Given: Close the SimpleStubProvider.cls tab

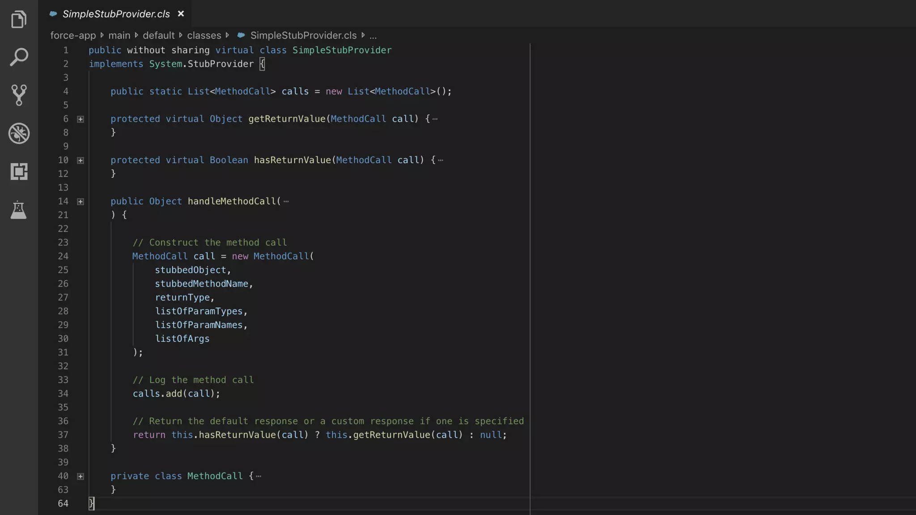Looking at the screenshot, I should tap(181, 14).
